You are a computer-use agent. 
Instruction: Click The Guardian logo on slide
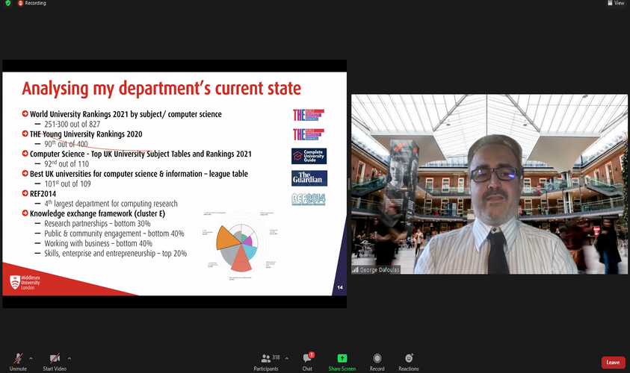point(309,178)
